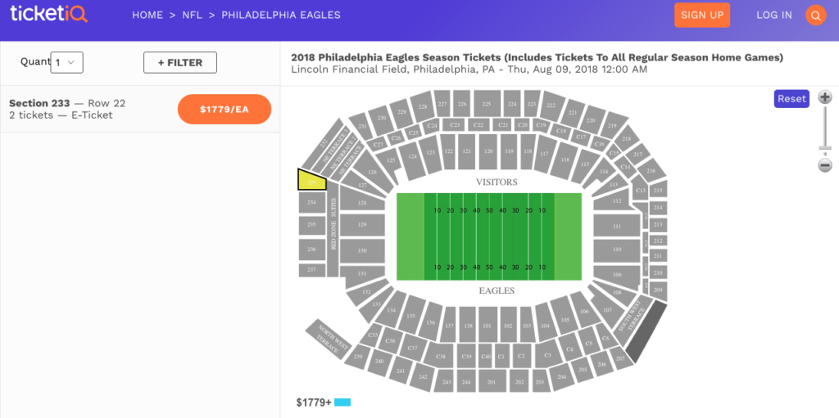Reset the seating map view

[x=791, y=99]
